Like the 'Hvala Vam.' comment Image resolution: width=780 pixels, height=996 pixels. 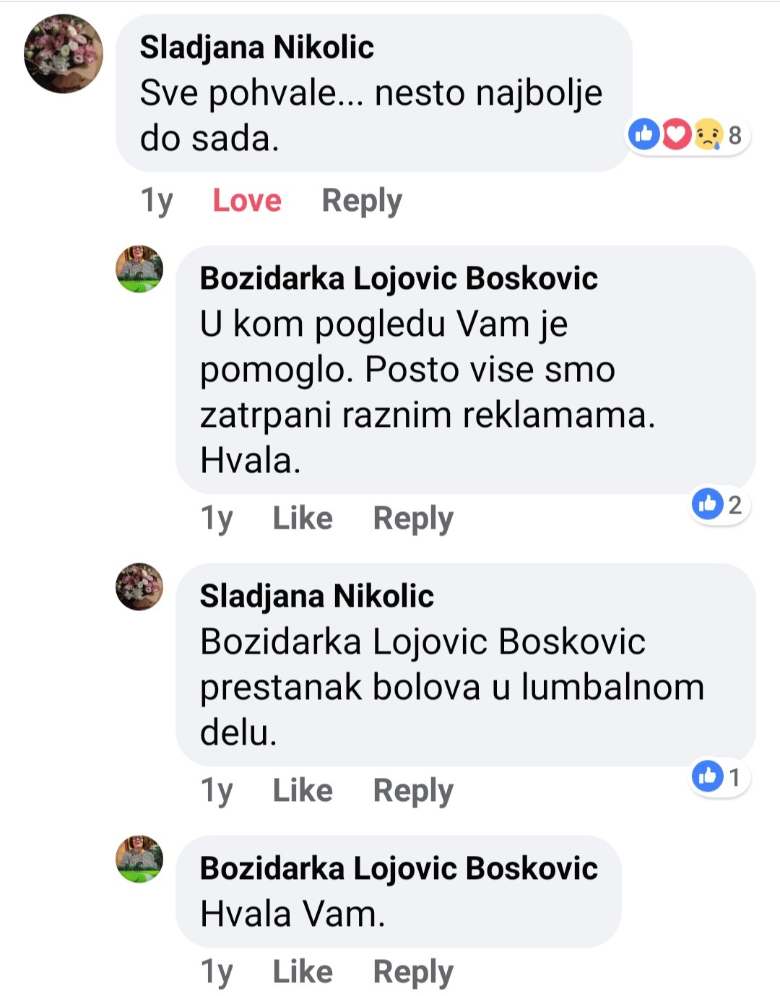(x=303, y=971)
